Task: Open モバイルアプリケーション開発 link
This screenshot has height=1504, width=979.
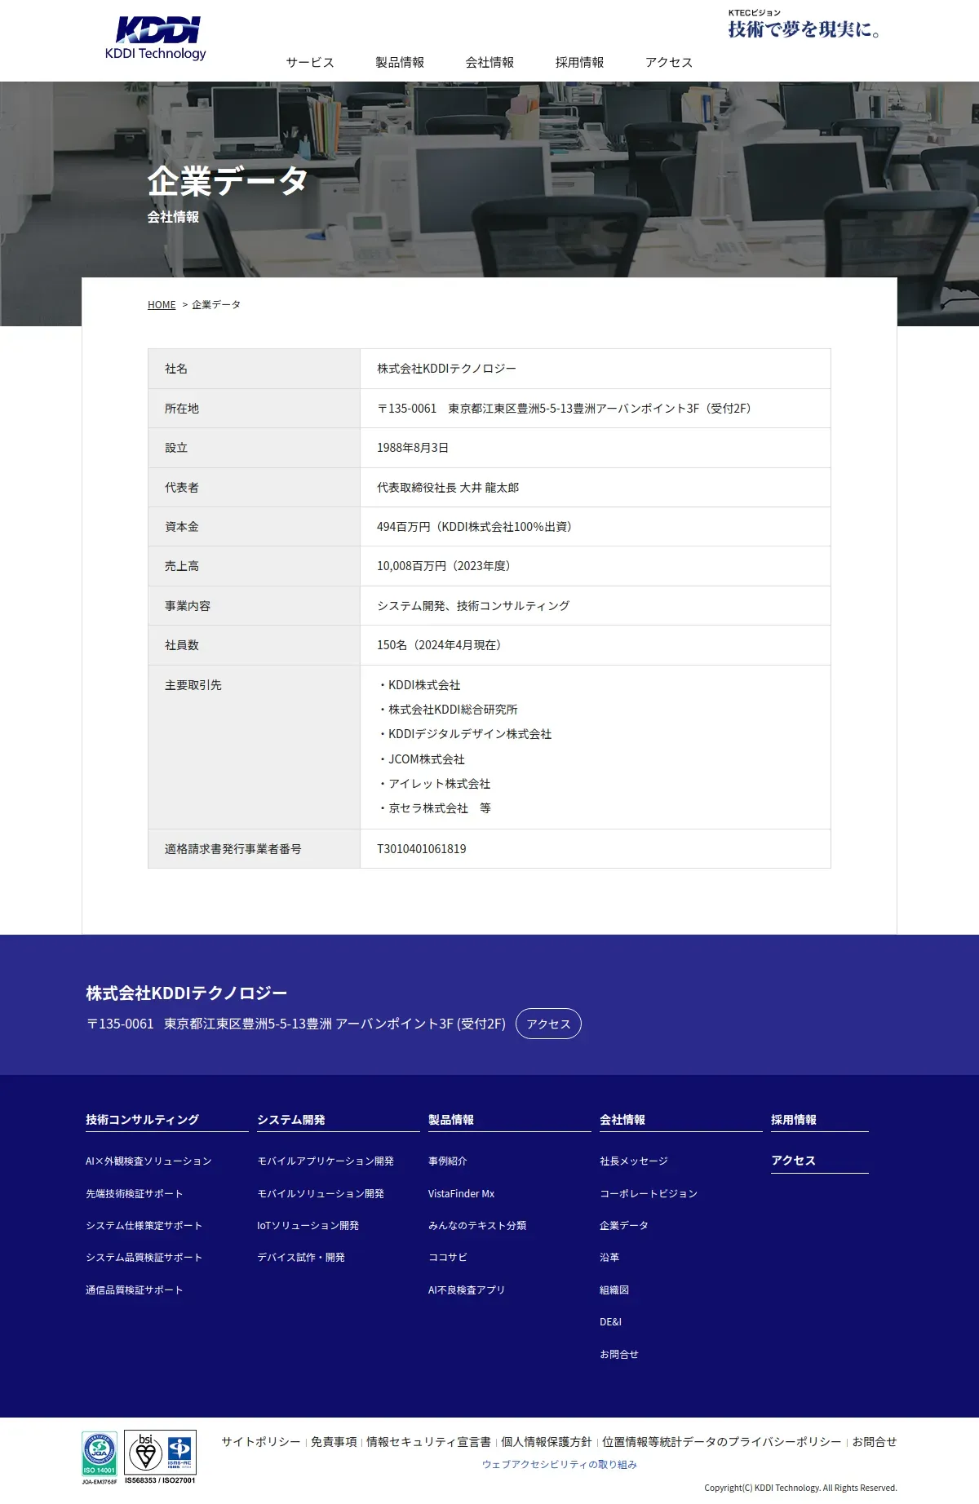Action: point(326,1161)
